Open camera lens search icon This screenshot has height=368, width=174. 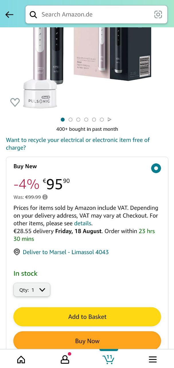158,15
